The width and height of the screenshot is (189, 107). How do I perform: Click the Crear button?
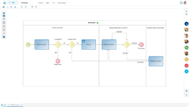coord(13,3)
